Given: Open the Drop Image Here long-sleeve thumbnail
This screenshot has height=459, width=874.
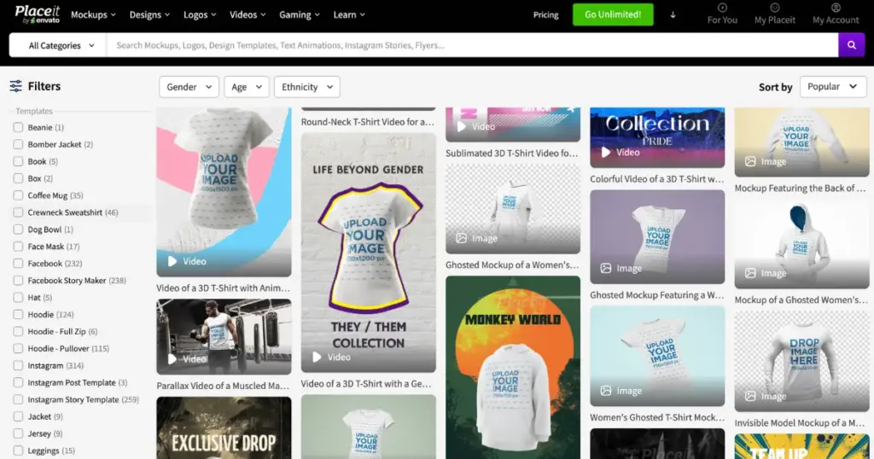Looking at the screenshot, I should [801, 361].
